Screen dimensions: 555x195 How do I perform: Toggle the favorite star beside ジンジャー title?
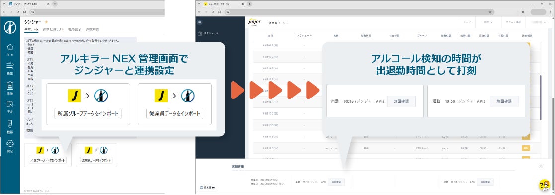coord(46,22)
